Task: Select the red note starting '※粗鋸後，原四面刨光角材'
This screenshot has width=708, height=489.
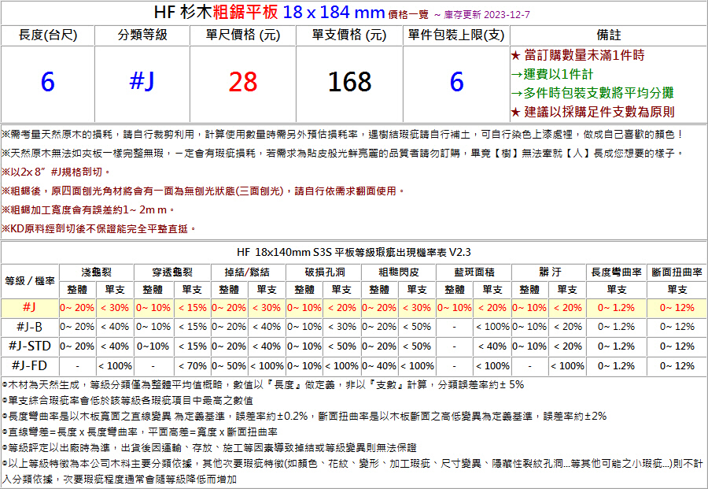Action: (203, 191)
